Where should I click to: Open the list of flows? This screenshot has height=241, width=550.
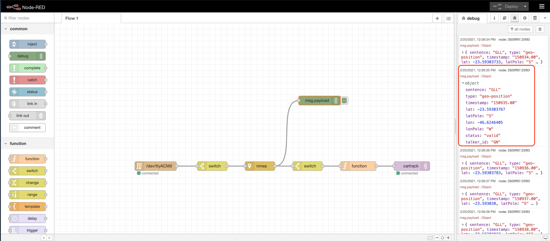[448, 18]
